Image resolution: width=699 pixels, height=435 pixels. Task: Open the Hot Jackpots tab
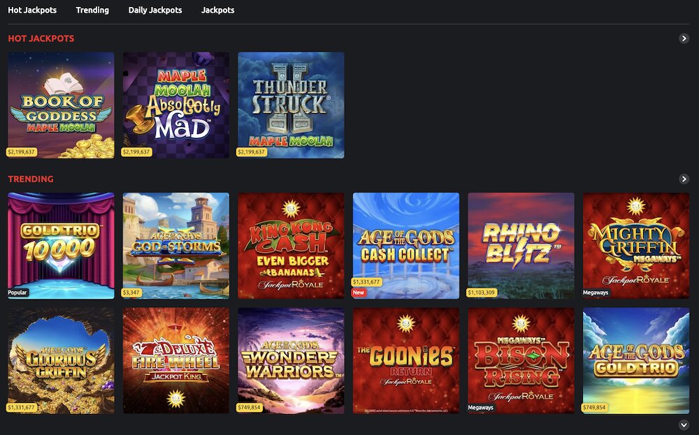32,10
